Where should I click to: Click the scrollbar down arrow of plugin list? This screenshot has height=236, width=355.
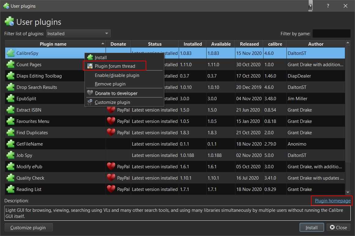(348, 192)
